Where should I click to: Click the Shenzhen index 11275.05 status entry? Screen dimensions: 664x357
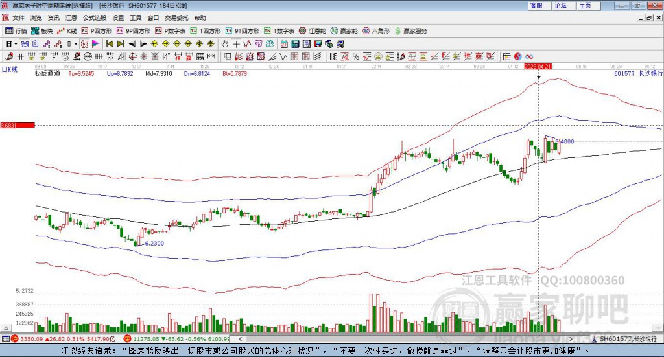pyautogui.click(x=176, y=339)
